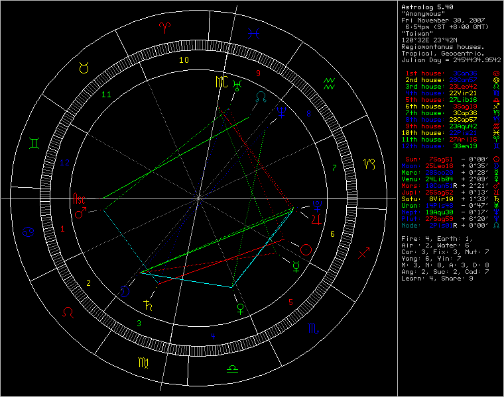Select house number 8 in the chart wheel

click(308, 114)
